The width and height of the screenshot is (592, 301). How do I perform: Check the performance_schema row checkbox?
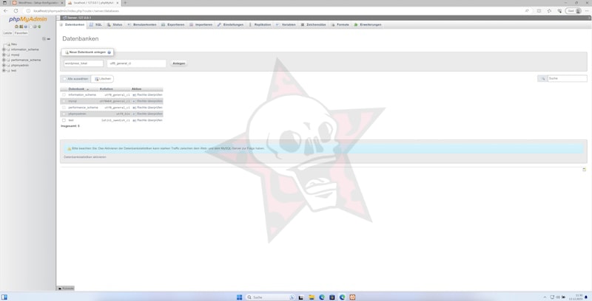[x=64, y=108]
